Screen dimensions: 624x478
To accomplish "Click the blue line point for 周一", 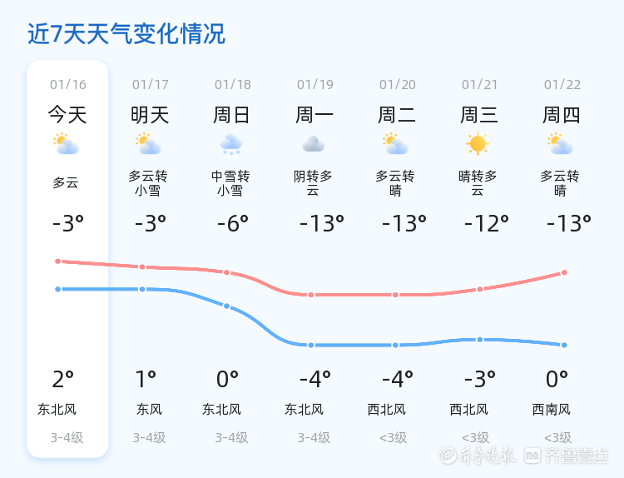I will click(311, 345).
